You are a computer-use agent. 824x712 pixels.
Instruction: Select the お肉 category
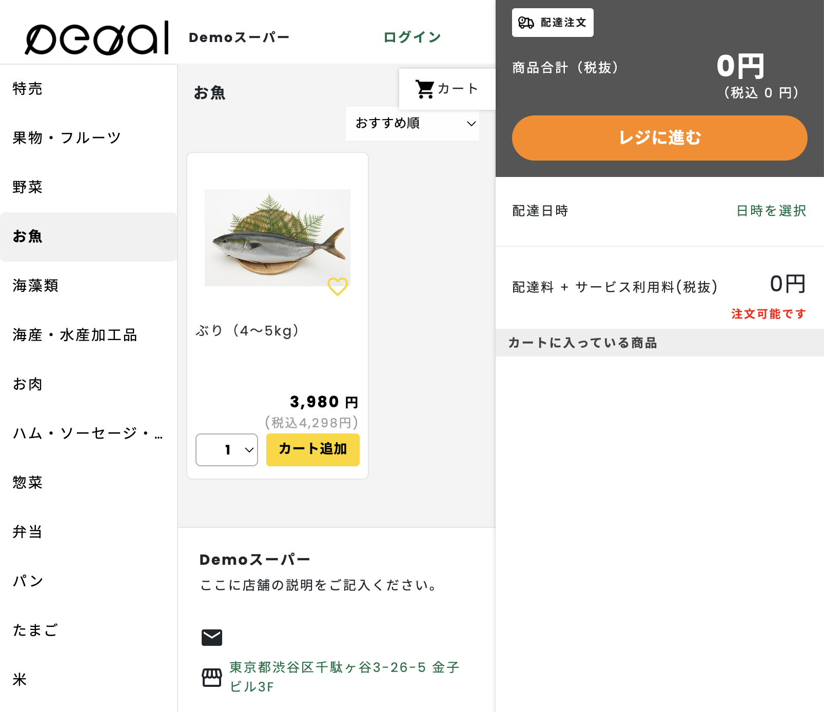pyautogui.click(x=28, y=384)
